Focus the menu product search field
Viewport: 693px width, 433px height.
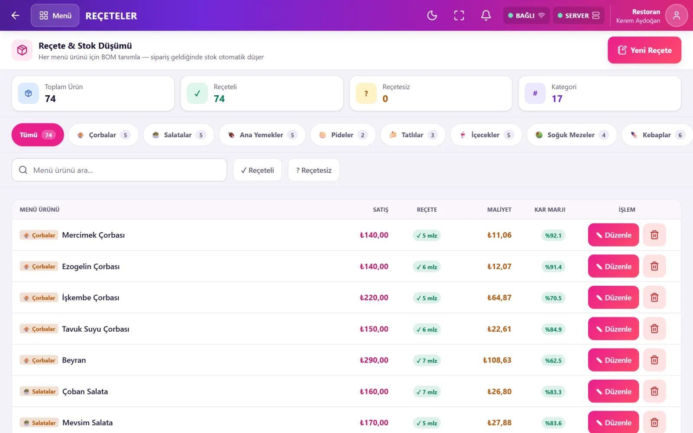[x=119, y=170]
